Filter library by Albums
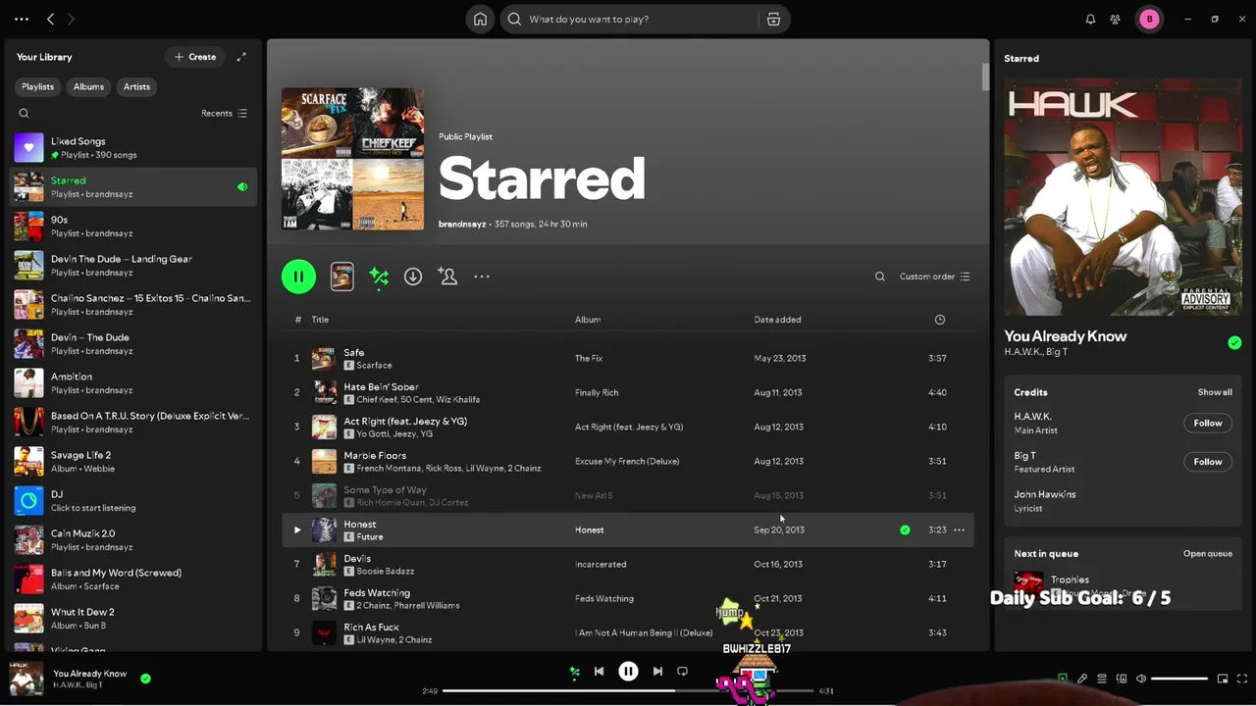Image resolution: width=1256 pixels, height=706 pixels. click(88, 86)
